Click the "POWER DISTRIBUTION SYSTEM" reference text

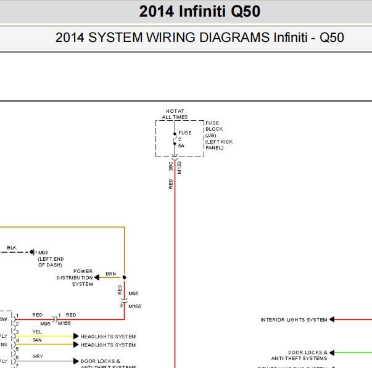(x=75, y=277)
